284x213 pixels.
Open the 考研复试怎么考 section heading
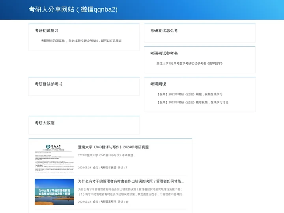point(164,31)
